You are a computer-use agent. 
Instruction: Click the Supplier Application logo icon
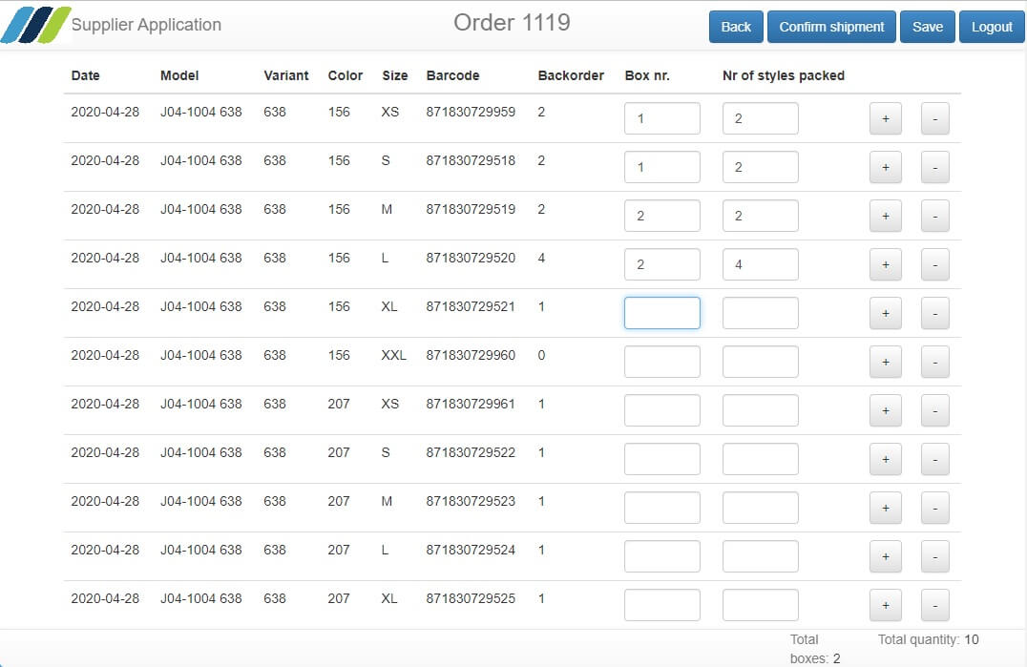click(36, 25)
